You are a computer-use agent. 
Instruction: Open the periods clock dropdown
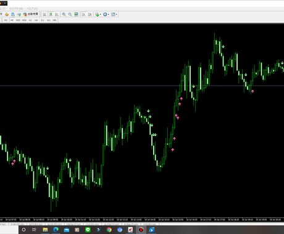point(106,14)
